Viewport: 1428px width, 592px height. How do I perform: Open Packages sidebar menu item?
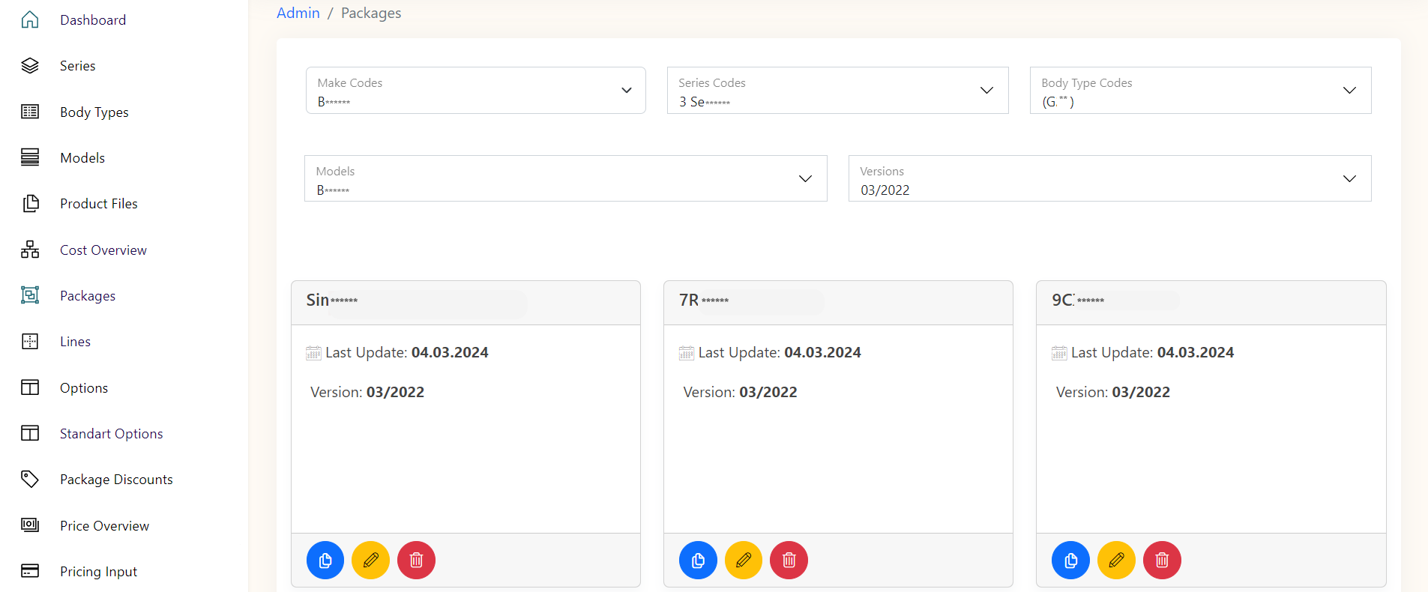88,296
